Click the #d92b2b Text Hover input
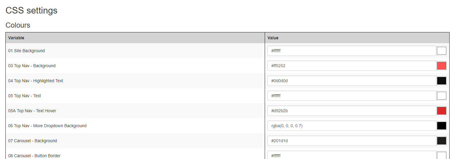 point(352,111)
